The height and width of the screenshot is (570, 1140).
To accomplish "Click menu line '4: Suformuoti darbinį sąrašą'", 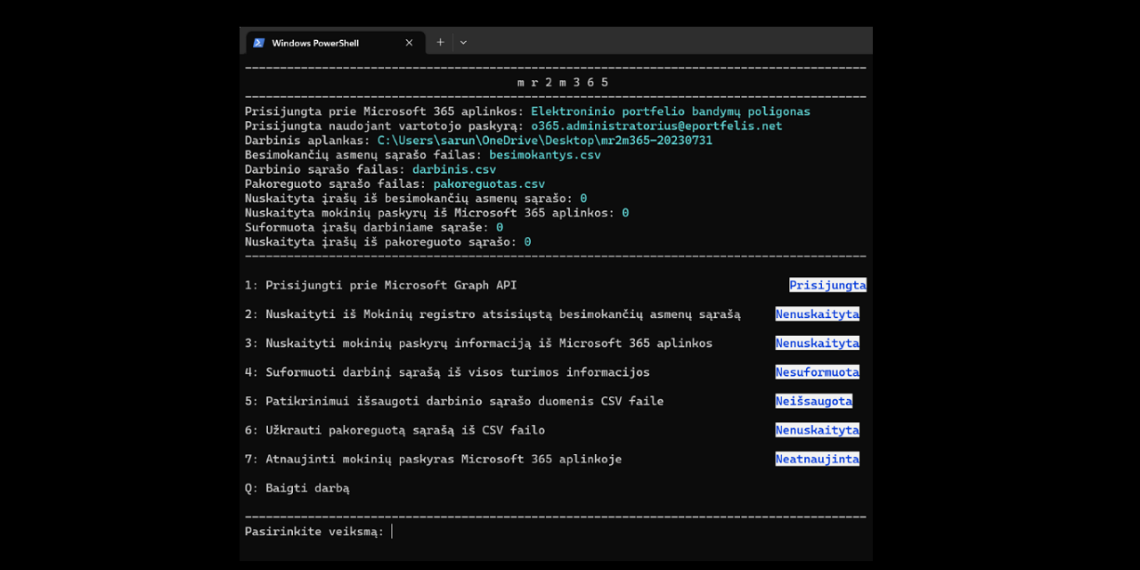I will click(447, 372).
